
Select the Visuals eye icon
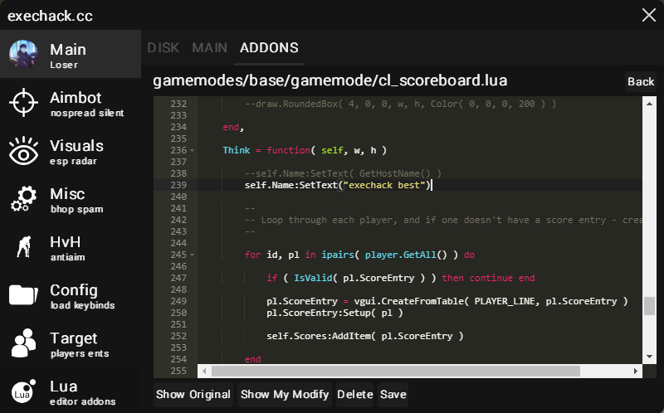(x=23, y=152)
